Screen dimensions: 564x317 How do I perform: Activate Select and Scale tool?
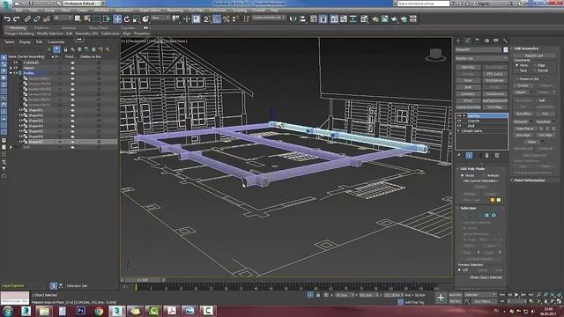click(x=136, y=18)
